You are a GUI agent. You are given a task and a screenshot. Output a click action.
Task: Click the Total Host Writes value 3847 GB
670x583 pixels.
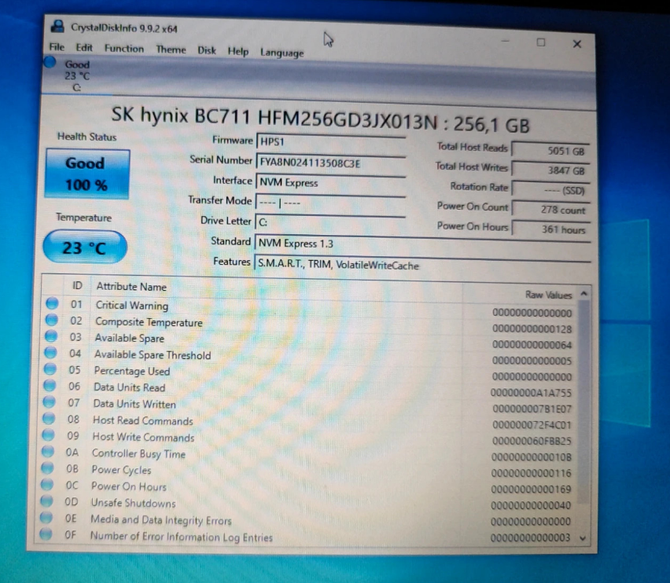pos(550,170)
